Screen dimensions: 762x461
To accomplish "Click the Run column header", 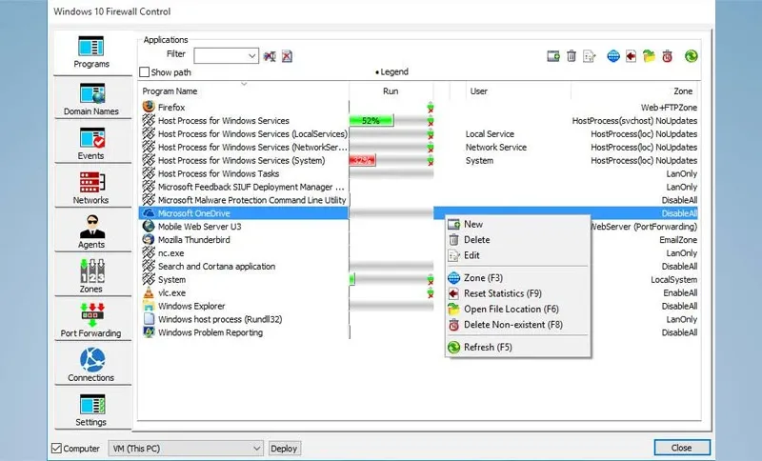I will click(x=391, y=90).
